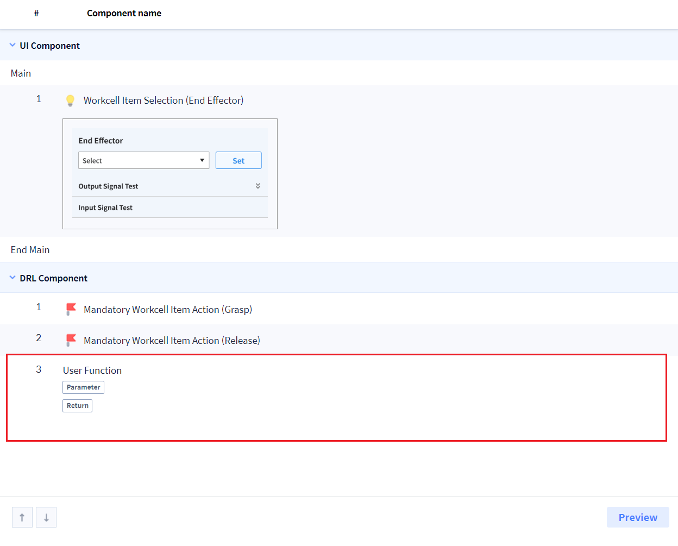Click the red flag icon for Release action
This screenshot has height=546, width=678.
[71, 340]
